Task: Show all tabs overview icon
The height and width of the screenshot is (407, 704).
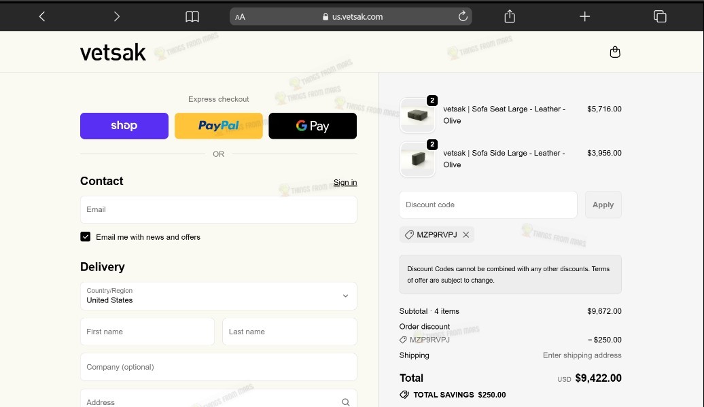Action: pyautogui.click(x=660, y=16)
